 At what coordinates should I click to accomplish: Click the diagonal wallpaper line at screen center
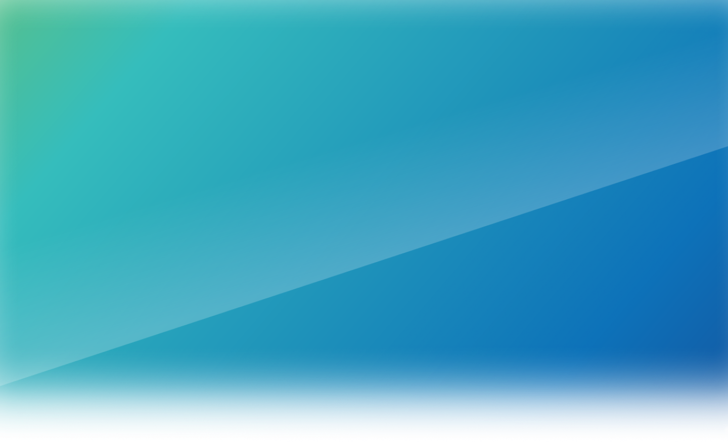[x=364, y=267]
